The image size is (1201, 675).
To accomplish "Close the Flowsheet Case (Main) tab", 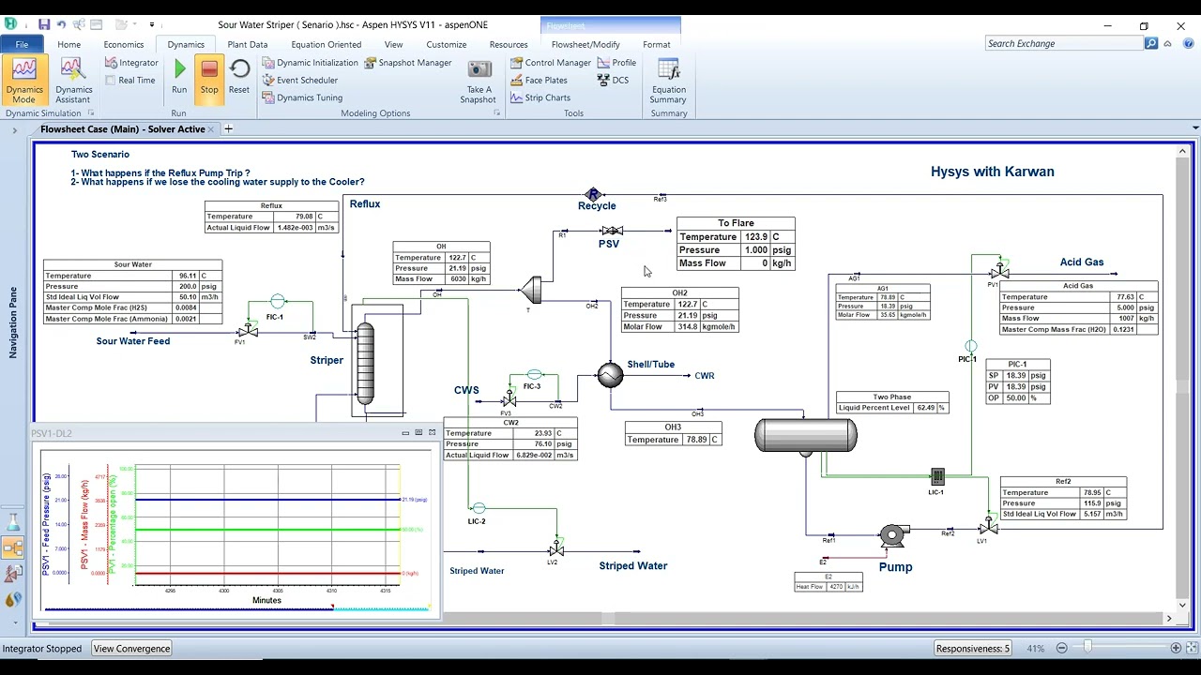I will [211, 129].
